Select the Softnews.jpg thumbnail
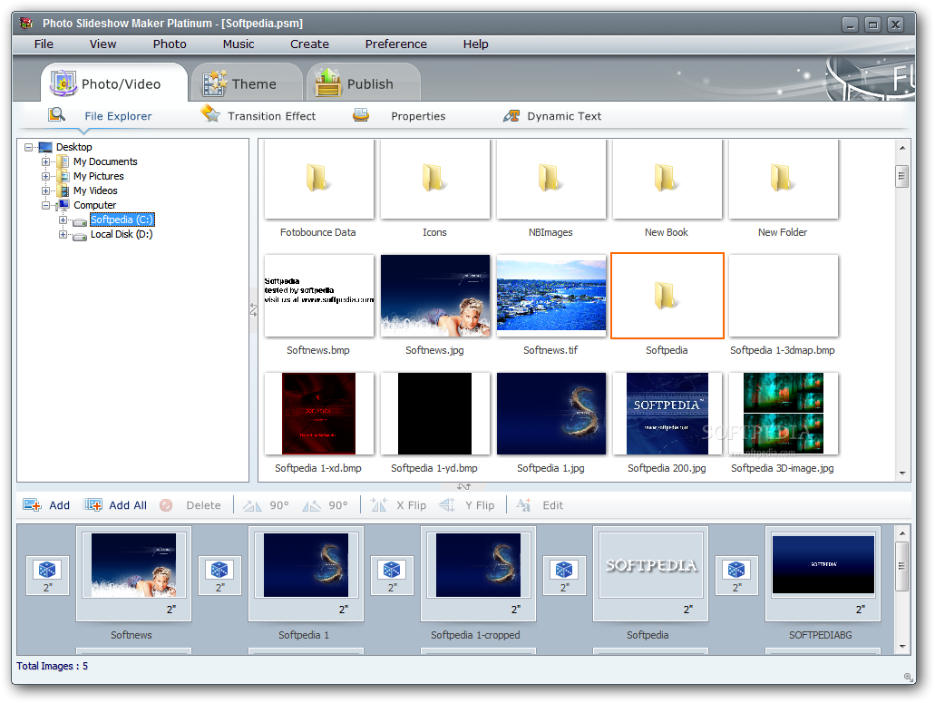 coord(434,297)
